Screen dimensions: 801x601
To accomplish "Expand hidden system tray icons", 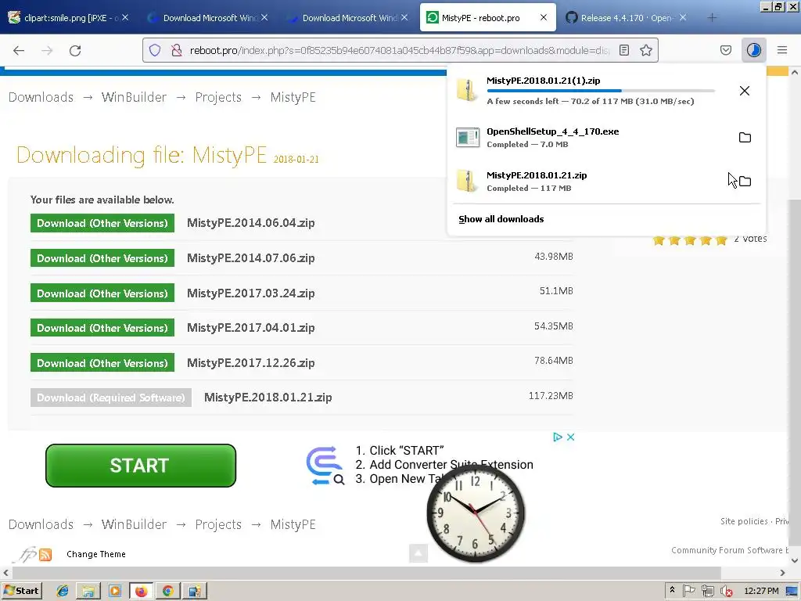I will coord(672,591).
